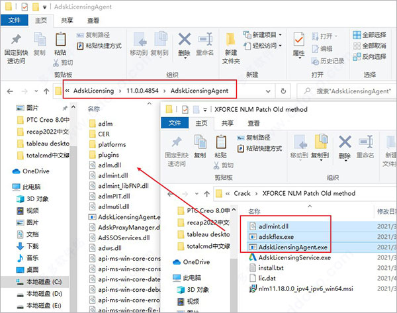Screen dimensions: 397x313
Task: Switch to Home (主页) tab in AdskLicensingAgent window
Action: tap(41, 21)
